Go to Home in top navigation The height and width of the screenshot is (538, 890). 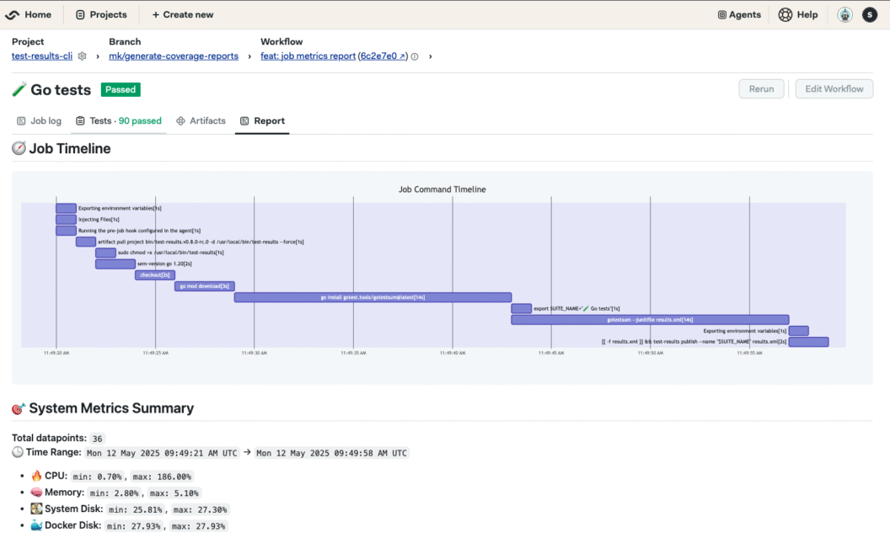(x=37, y=15)
